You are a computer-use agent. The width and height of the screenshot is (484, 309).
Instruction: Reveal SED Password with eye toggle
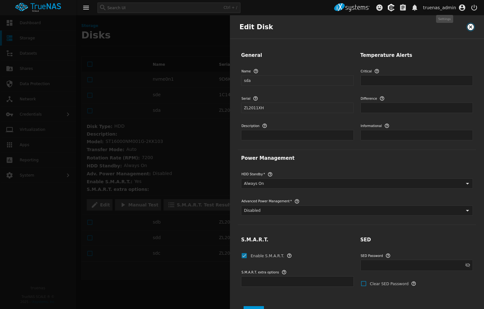467,265
